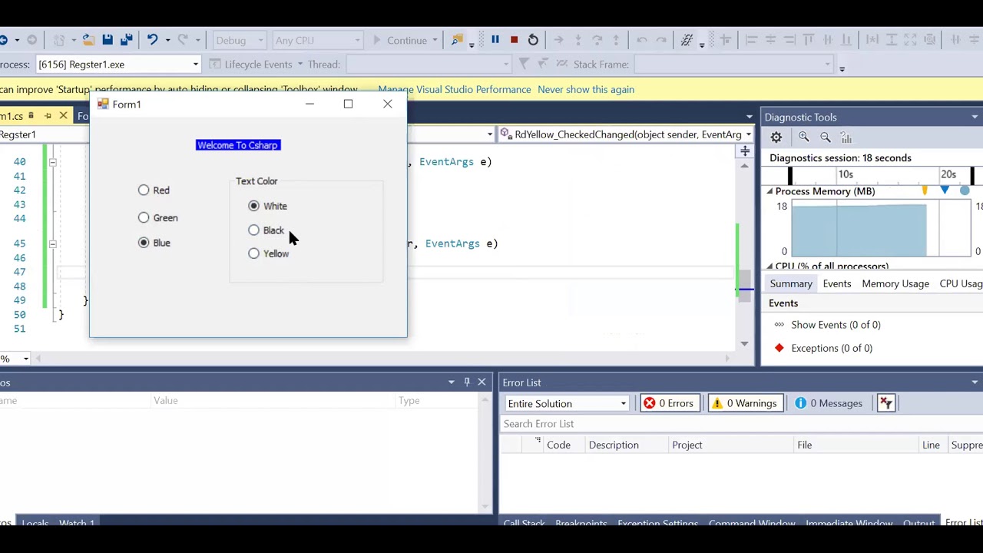Click the Search Error List field
This screenshot has height=553, width=983.
[x=741, y=424]
